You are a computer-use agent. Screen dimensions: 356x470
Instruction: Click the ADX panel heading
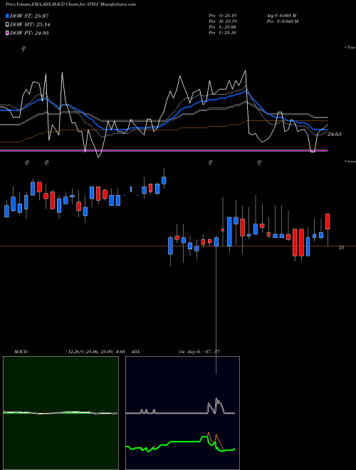point(136,352)
